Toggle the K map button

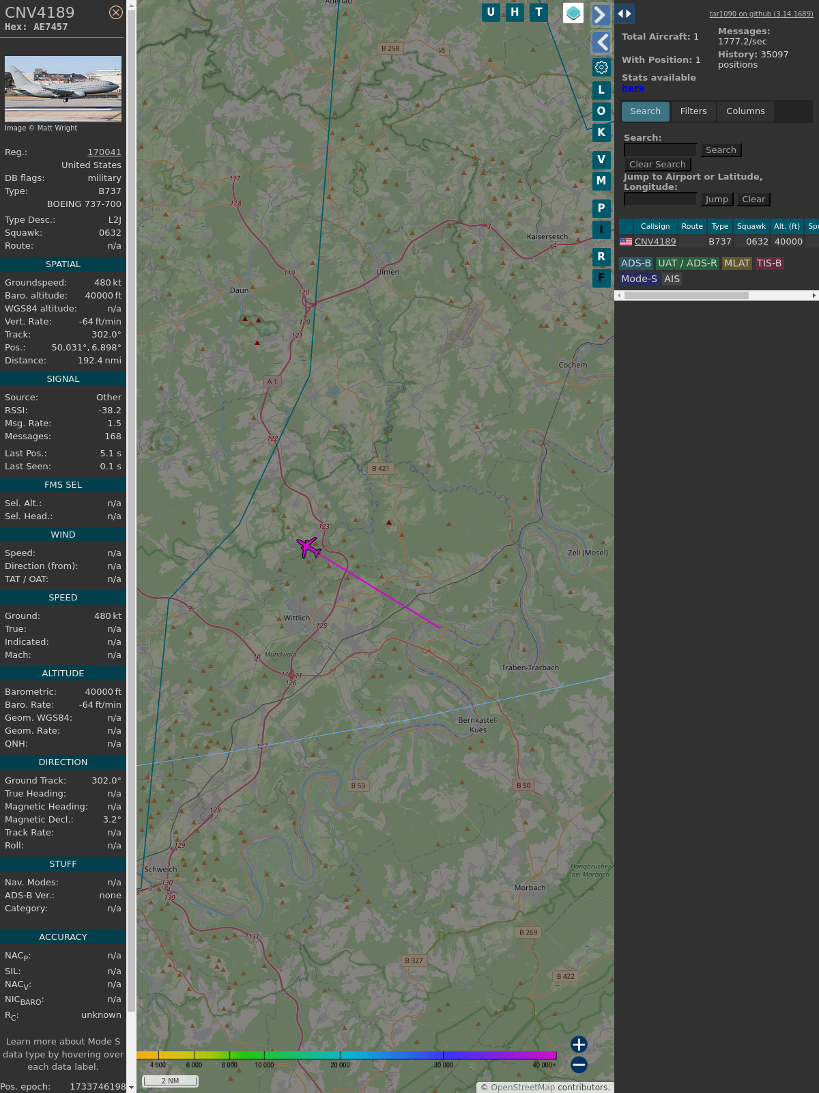point(601,133)
